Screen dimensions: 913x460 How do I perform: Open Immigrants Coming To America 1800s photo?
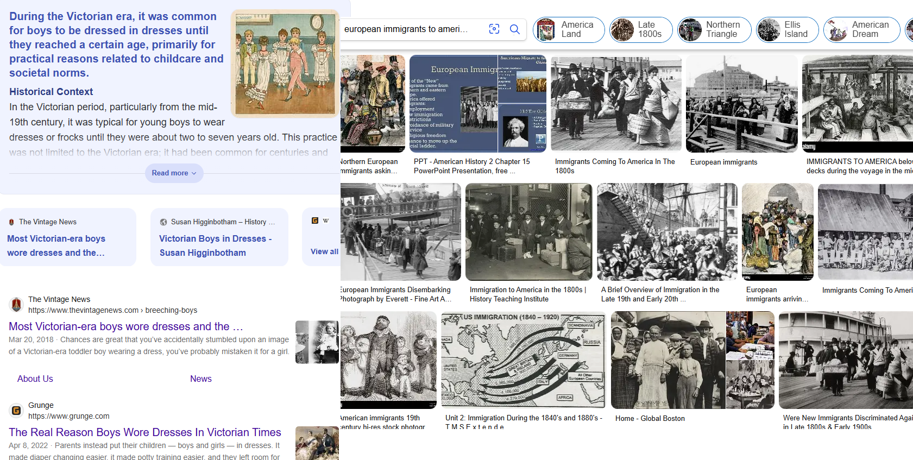click(616, 103)
